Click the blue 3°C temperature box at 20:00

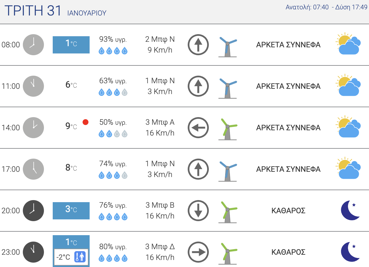click(x=71, y=211)
